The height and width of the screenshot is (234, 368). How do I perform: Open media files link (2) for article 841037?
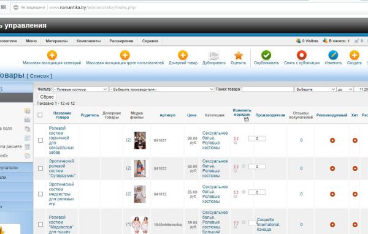click(129, 140)
